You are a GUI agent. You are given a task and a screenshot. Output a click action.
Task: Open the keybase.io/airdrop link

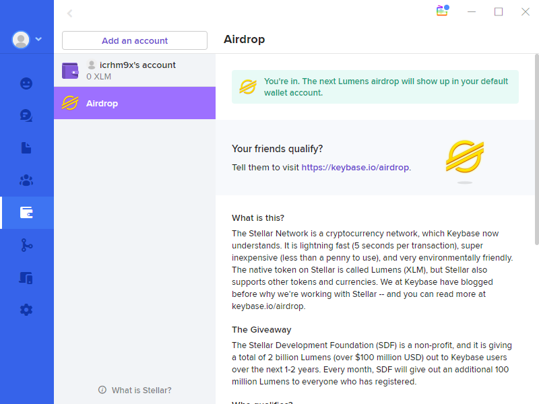pos(355,167)
